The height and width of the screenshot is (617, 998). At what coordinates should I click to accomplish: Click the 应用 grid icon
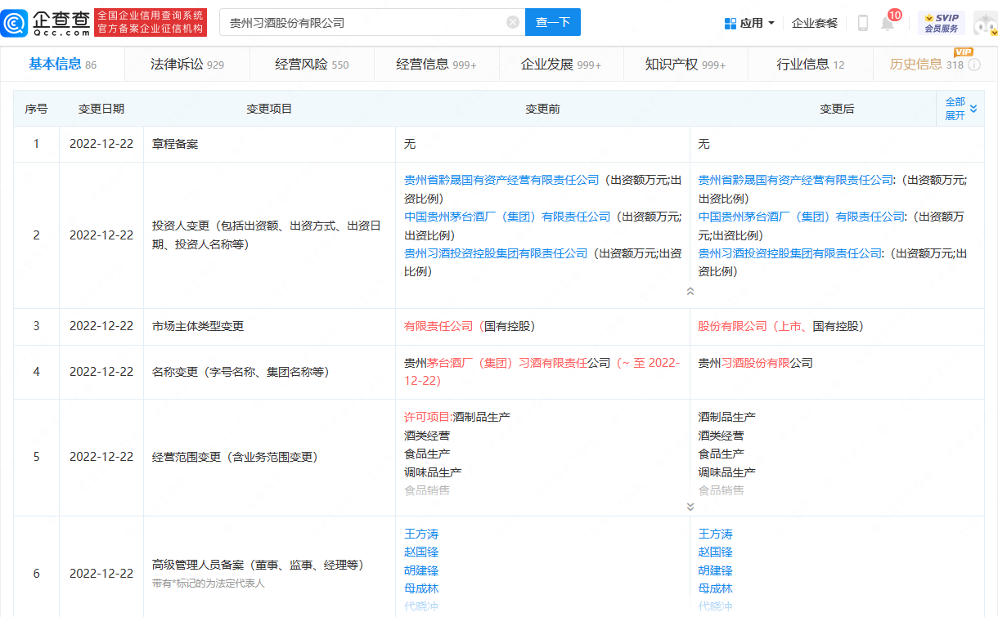(731, 23)
